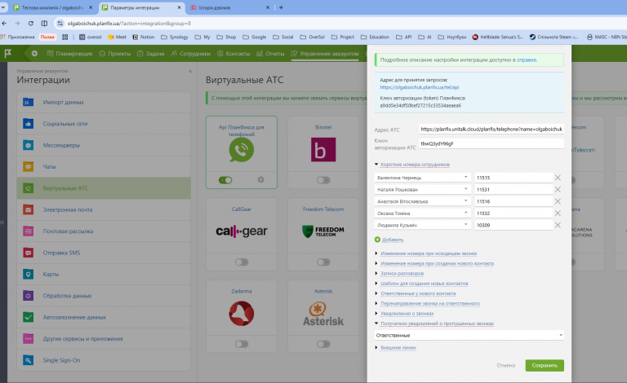
Task: Enable the Binotel integration toggle
Action: [x=323, y=180]
